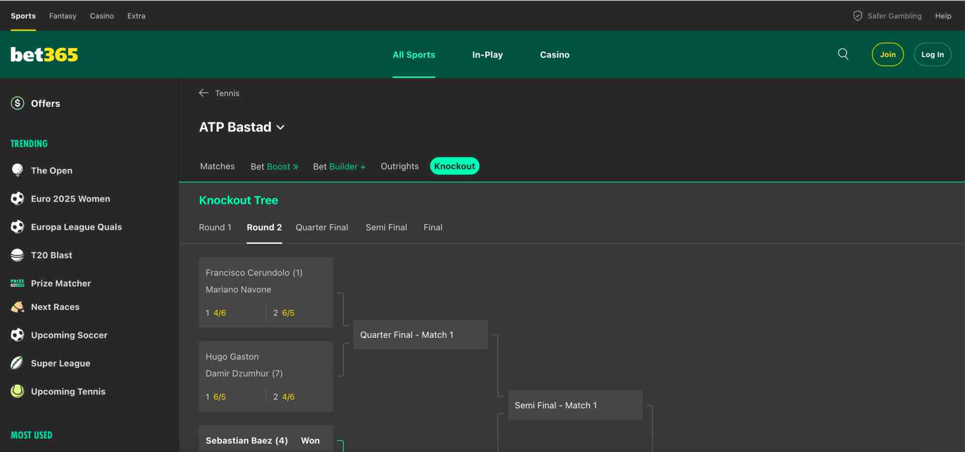965x452 pixels.
Task: Open the Help link
Action: click(943, 16)
